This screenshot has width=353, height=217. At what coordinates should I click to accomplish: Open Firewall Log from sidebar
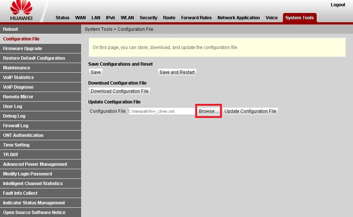pyautogui.click(x=16, y=126)
